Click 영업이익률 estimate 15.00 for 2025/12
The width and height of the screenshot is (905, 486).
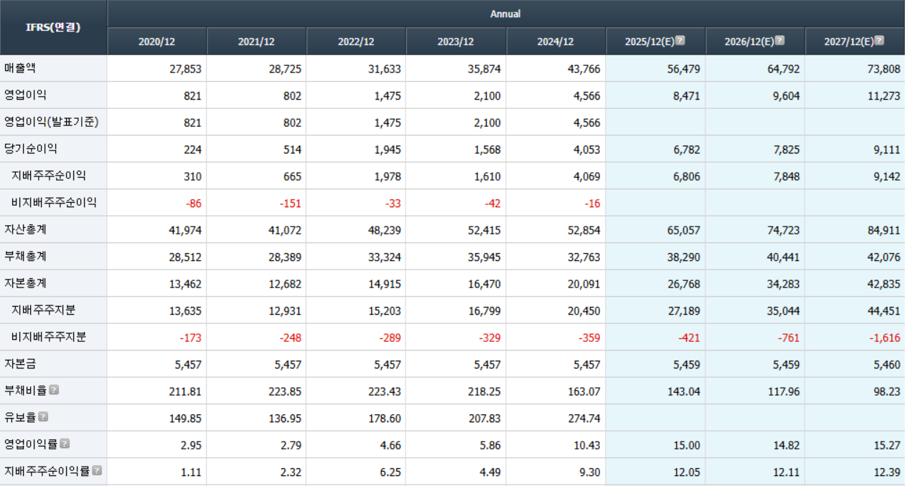pyautogui.click(x=687, y=445)
